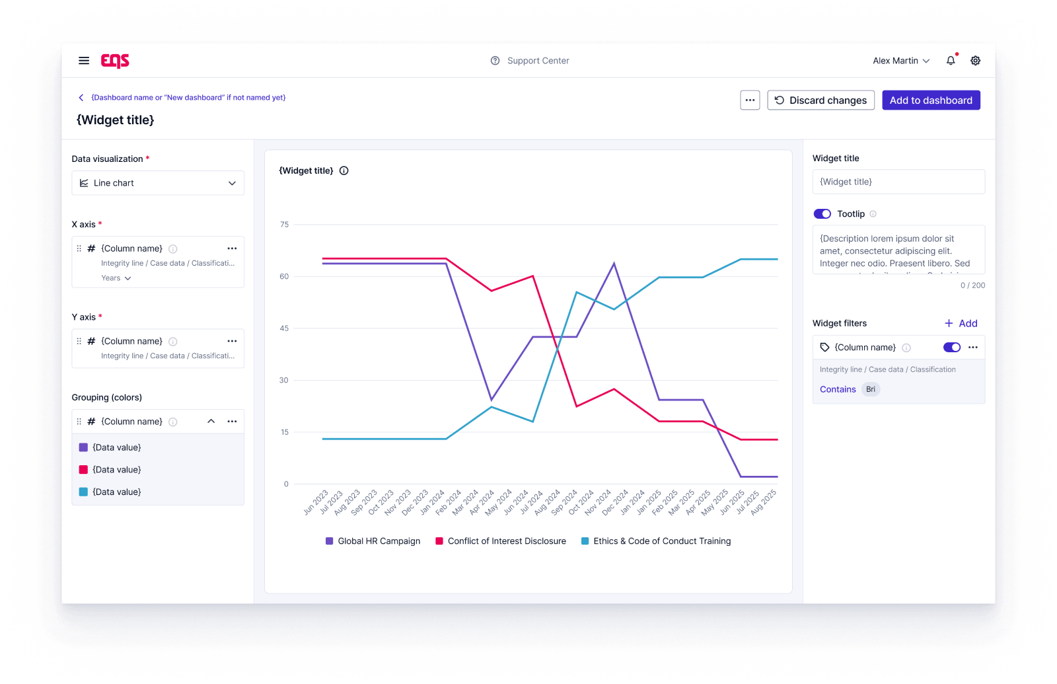Screen dimensions: 1057x684
Task: Click Discard changes button
Action: [x=820, y=100]
